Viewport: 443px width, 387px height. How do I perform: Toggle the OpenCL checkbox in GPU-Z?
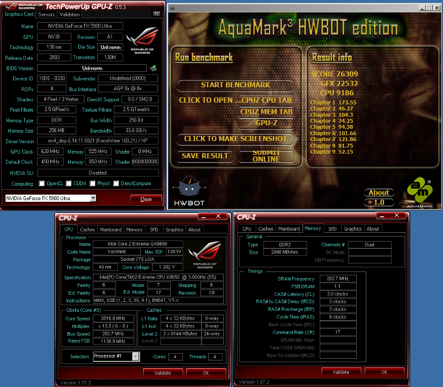pyautogui.click(x=42, y=184)
